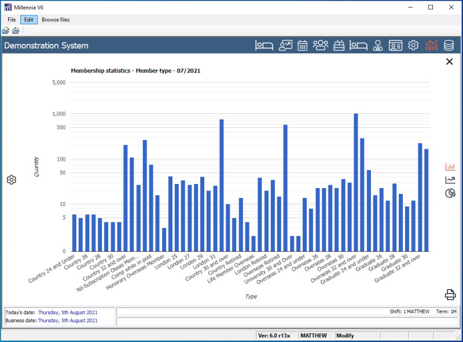Click today's date Thursday, 5th August 2021
Screen dimensions: 463x342
coord(68,312)
